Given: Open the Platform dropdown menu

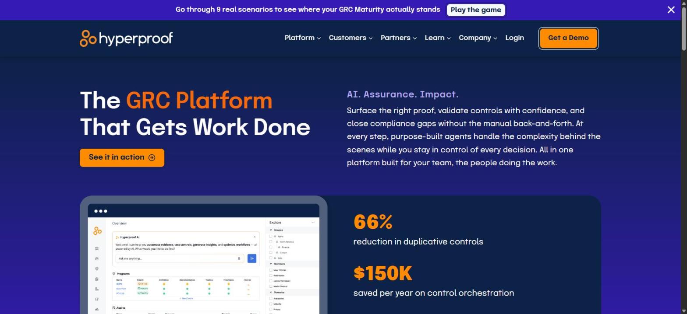Looking at the screenshot, I should (302, 38).
